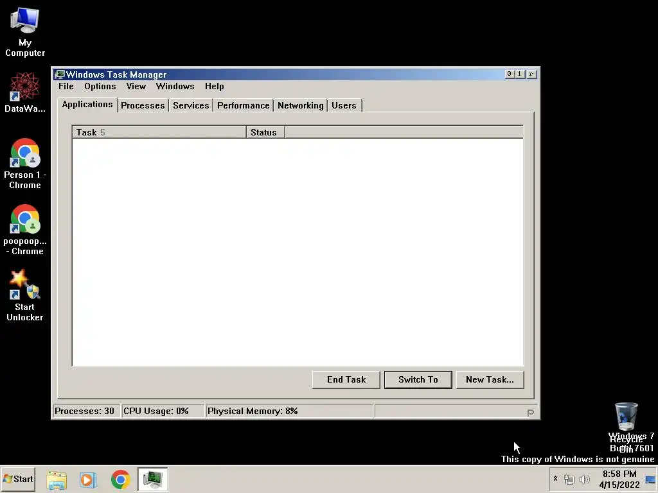This screenshot has width=658, height=493.
Task: Click the End Task button
Action: click(346, 380)
